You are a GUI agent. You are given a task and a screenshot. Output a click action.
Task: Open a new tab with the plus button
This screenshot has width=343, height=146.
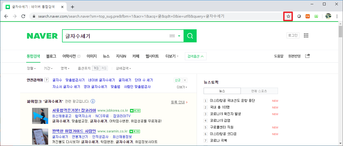click(x=72, y=7)
